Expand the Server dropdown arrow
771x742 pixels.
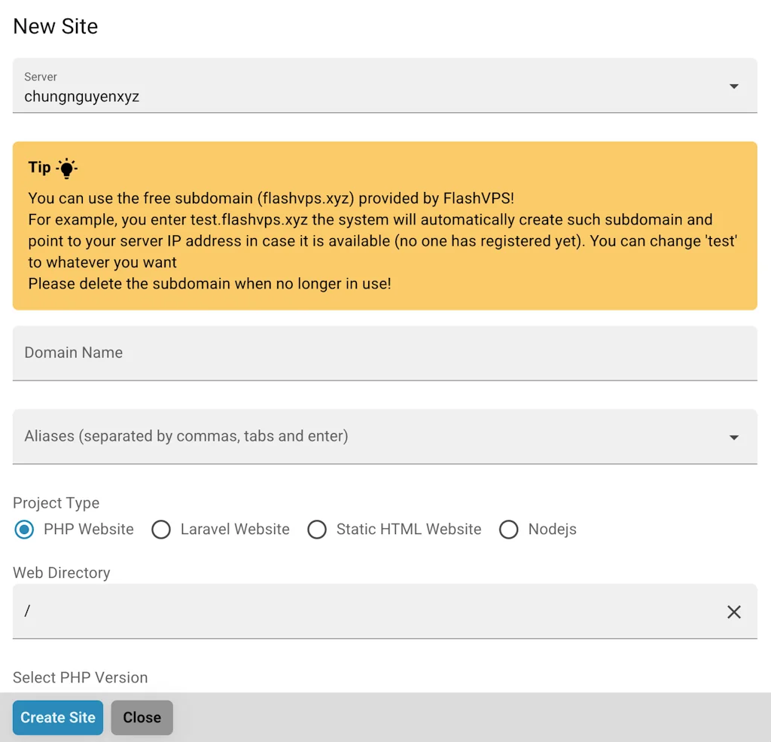733,86
